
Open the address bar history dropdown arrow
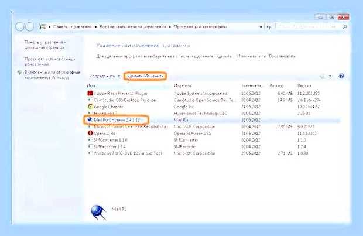261,27
